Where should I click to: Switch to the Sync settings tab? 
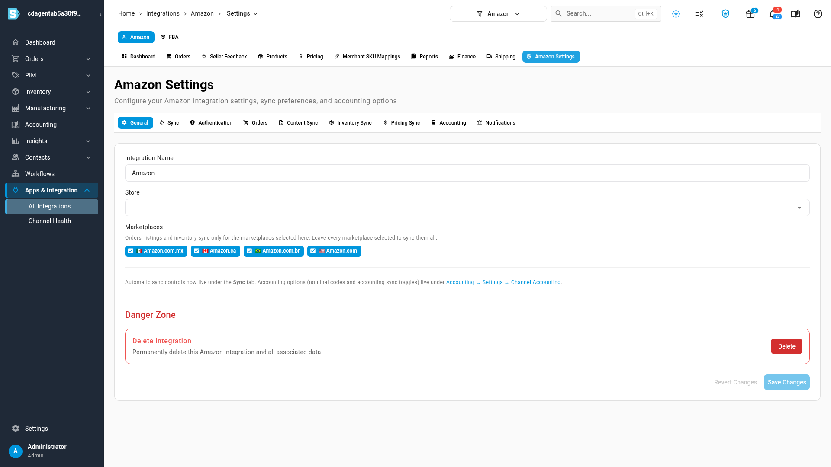point(169,123)
